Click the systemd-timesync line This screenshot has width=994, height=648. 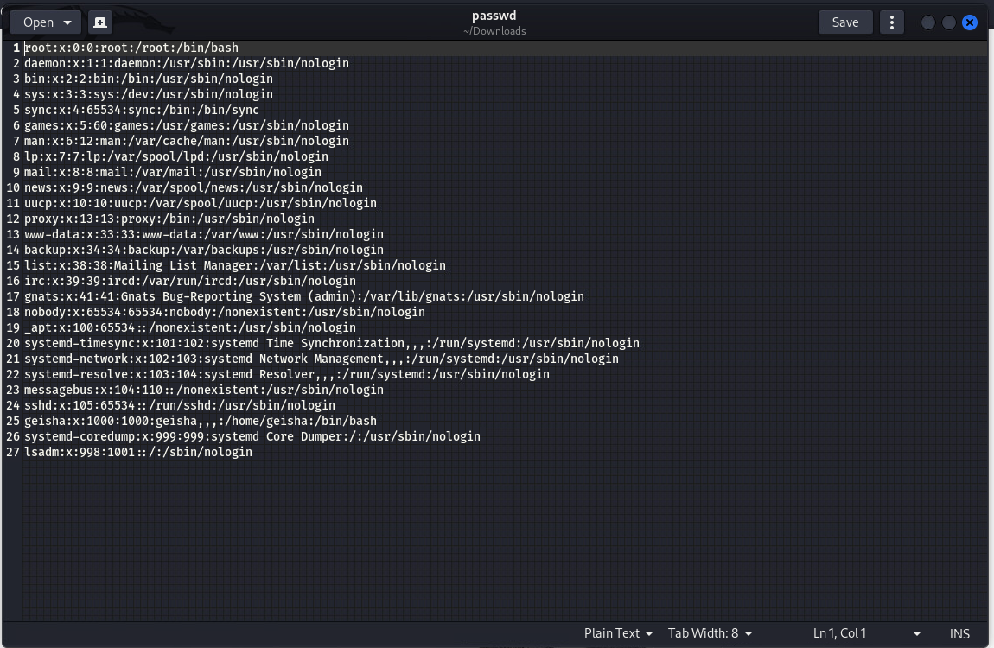pos(332,343)
